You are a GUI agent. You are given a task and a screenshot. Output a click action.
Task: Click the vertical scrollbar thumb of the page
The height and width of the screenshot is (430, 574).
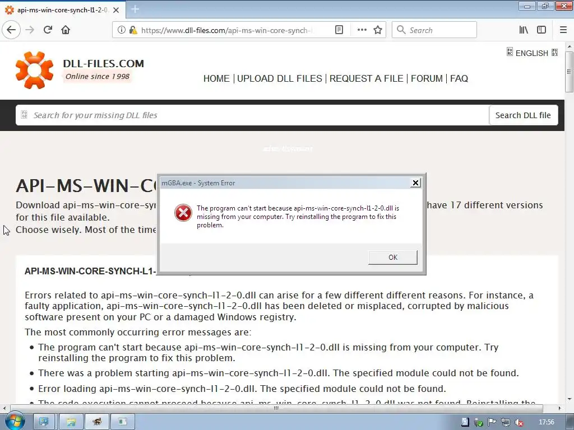570,72
